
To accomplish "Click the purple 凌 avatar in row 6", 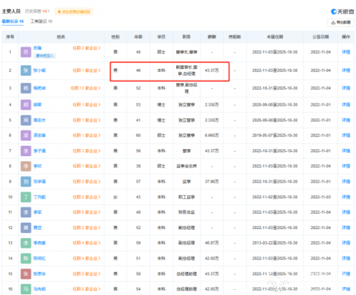I will (x=26, y=136).
